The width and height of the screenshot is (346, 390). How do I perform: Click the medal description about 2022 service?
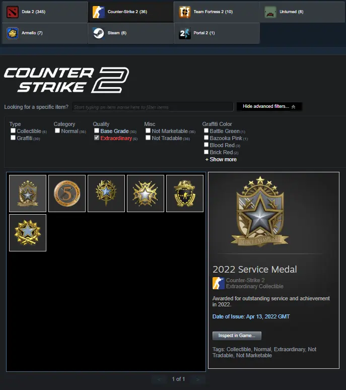pos(271,301)
